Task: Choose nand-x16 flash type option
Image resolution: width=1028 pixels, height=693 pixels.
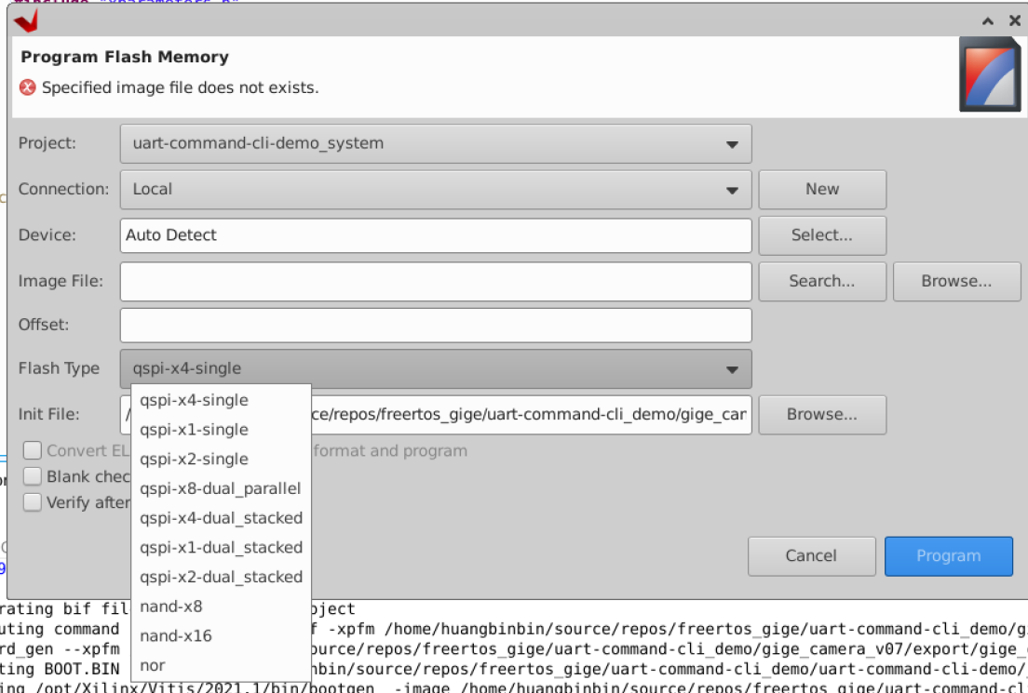Action: pos(176,636)
